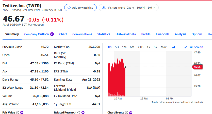Click the red 46.66 price tag

[x=197, y=67]
